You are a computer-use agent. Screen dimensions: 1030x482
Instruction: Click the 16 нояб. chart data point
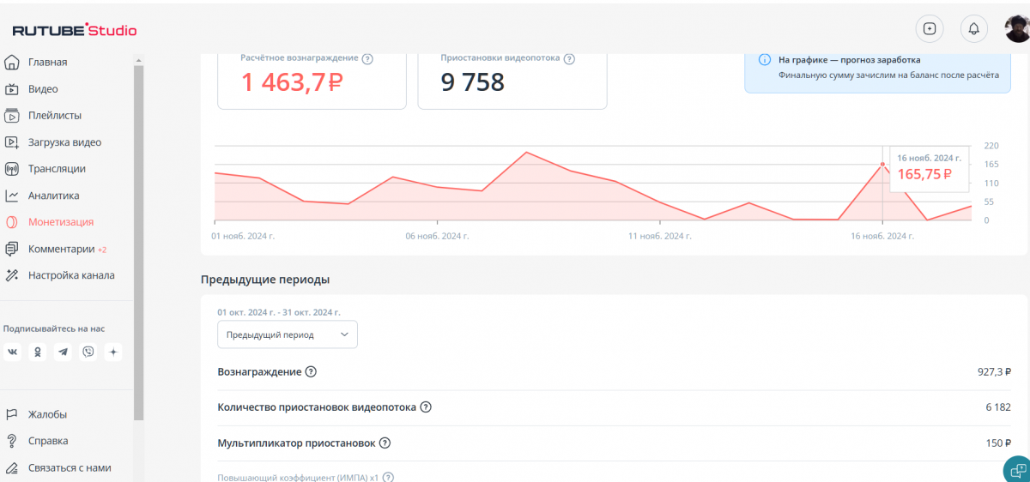[882, 164]
